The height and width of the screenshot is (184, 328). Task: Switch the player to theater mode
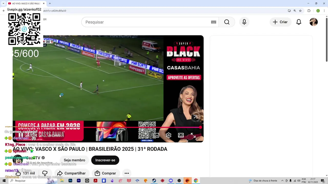click(x=181, y=135)
